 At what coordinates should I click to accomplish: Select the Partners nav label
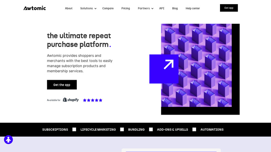[x=144, y=8]
